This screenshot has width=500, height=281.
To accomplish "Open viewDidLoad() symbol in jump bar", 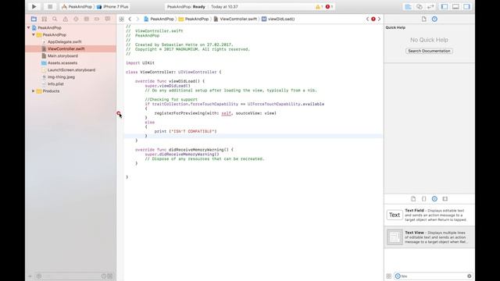I will pos(278,19).
